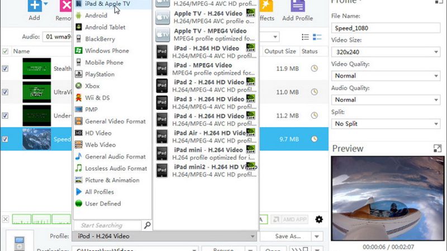
Task: Click the search magnifier icon
Action: (x=147, y=225)
